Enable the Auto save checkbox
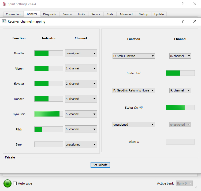This screenshot has height=191, width=201. (x=15, y=183)
